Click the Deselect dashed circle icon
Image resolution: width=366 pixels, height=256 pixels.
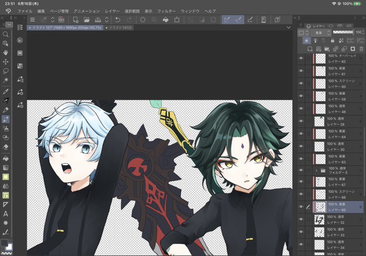143,19
